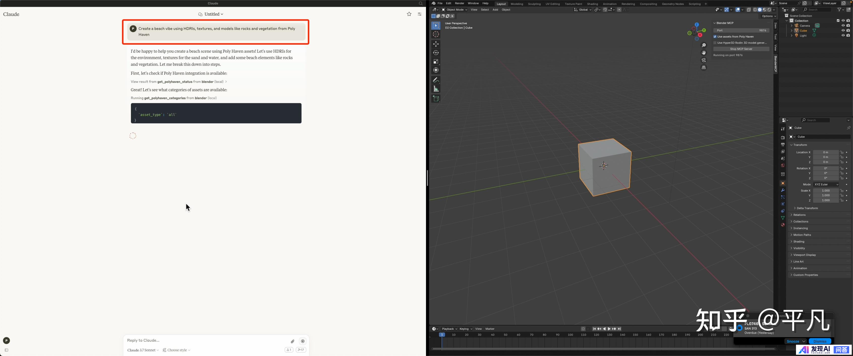Select the Move tool in Blender toolbar

pos(436,44)
